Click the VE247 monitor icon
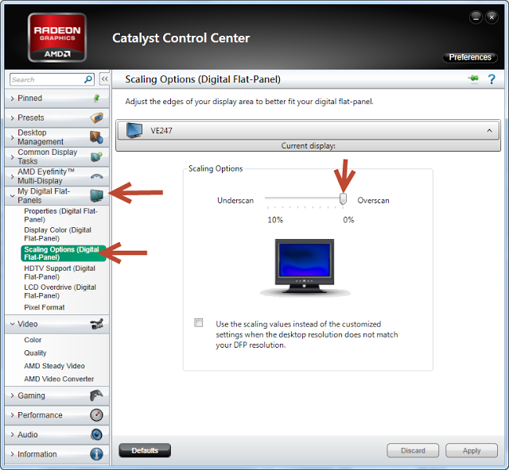The image size is (509, 470). point(134,130)
